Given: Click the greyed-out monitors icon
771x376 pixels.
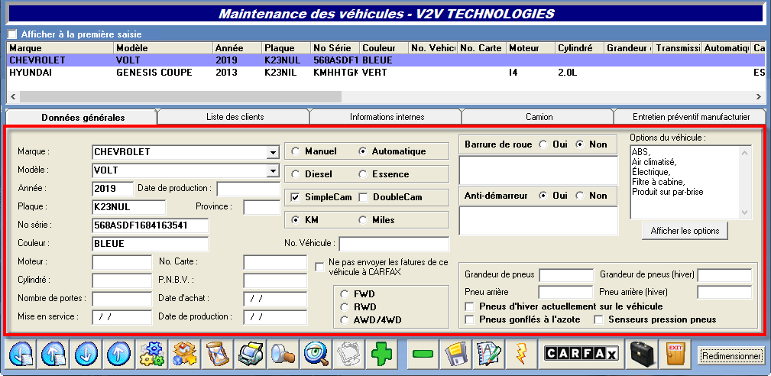Looking at the screenshot, I should tap(348, 353).
